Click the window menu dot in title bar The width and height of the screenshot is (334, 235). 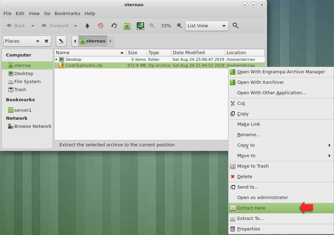coord(5,5)
